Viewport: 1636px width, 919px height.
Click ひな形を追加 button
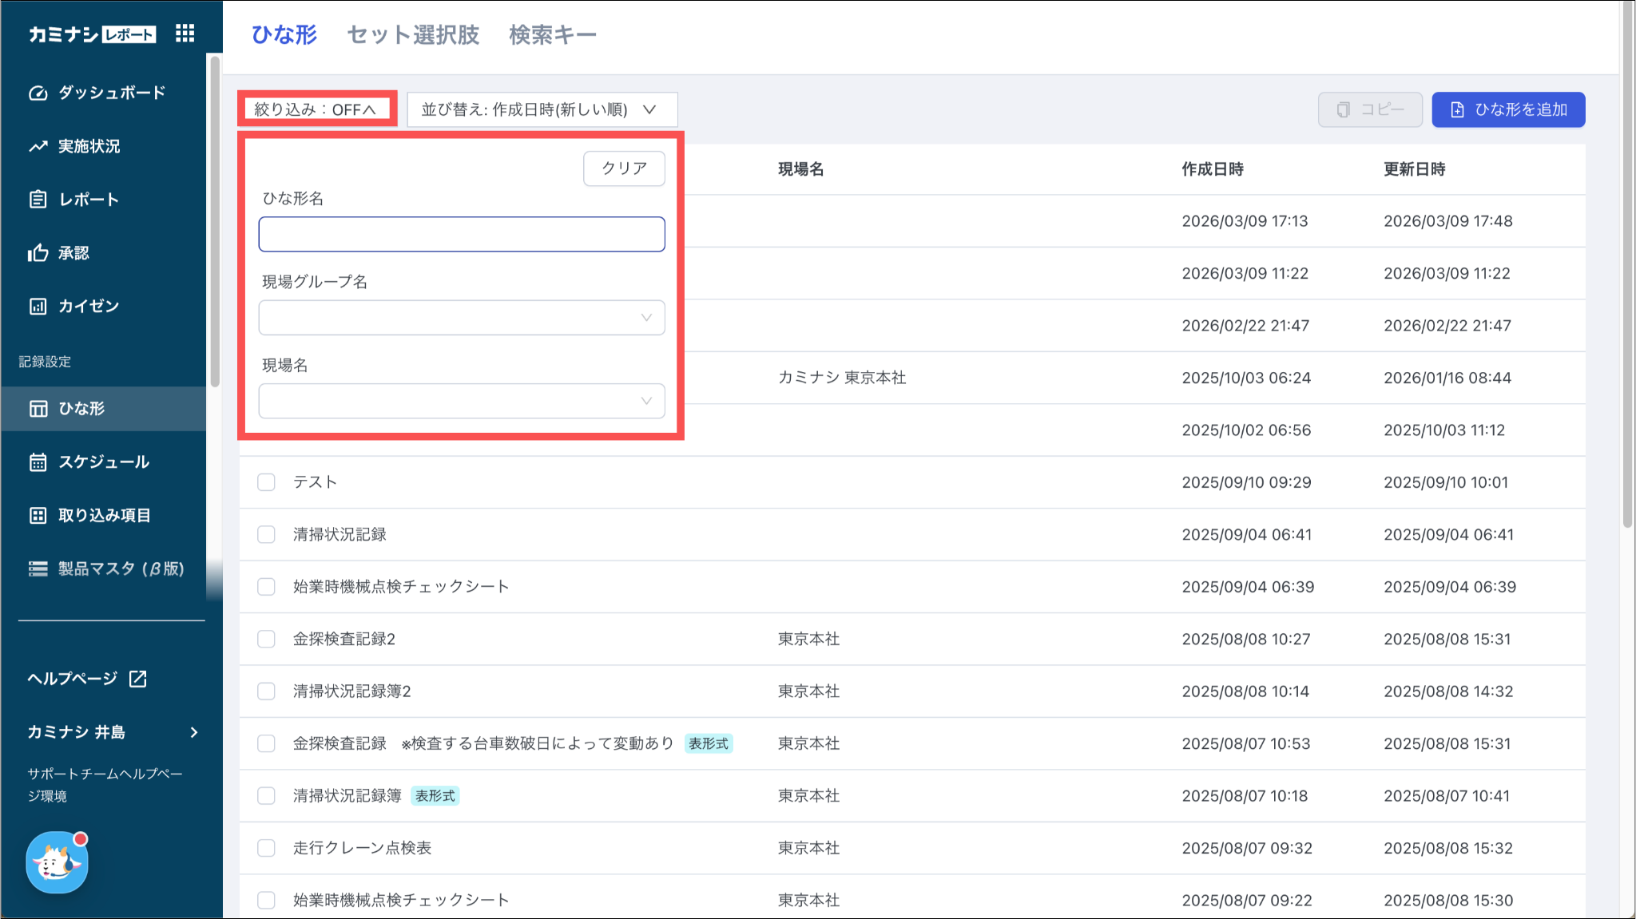pyautogui.click(x=1507, y=109)
